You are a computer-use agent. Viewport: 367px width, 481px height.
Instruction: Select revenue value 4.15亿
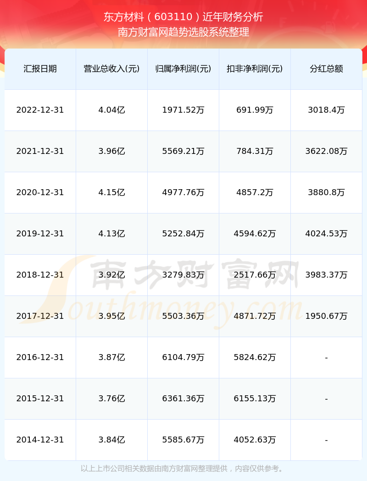(112, 192)
